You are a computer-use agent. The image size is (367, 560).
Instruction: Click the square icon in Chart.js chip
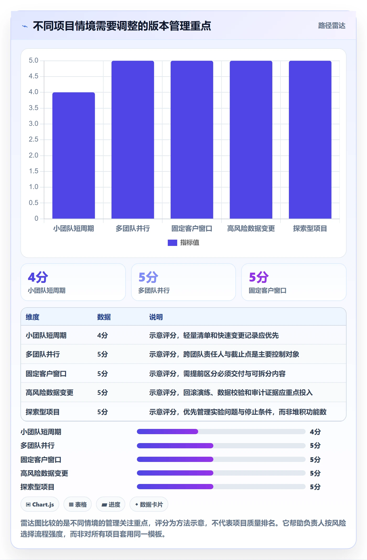click(x=28, y=505)
